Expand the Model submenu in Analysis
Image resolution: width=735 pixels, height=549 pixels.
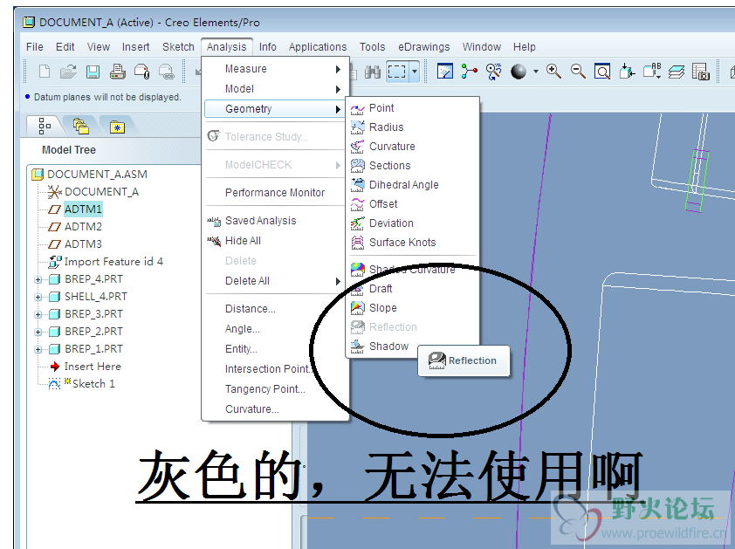point(276,89)
